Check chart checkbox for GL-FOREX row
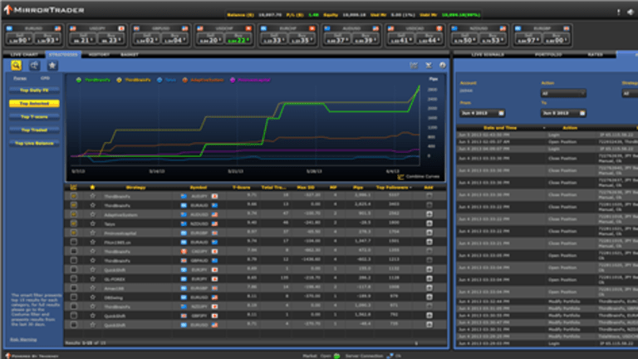 74,279
